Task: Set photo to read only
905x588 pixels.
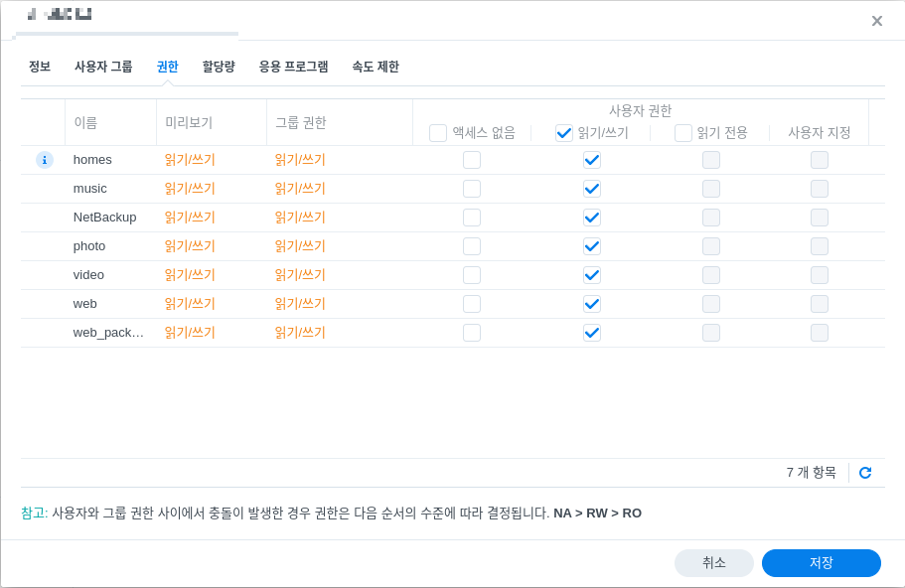Action: 711,246
